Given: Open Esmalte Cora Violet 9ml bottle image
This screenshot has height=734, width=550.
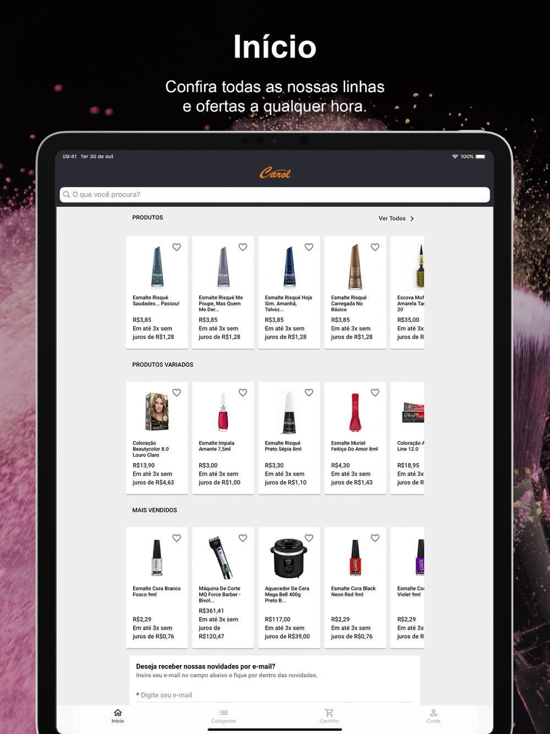Looking at the screenshot, I should [x=420, y=557].
